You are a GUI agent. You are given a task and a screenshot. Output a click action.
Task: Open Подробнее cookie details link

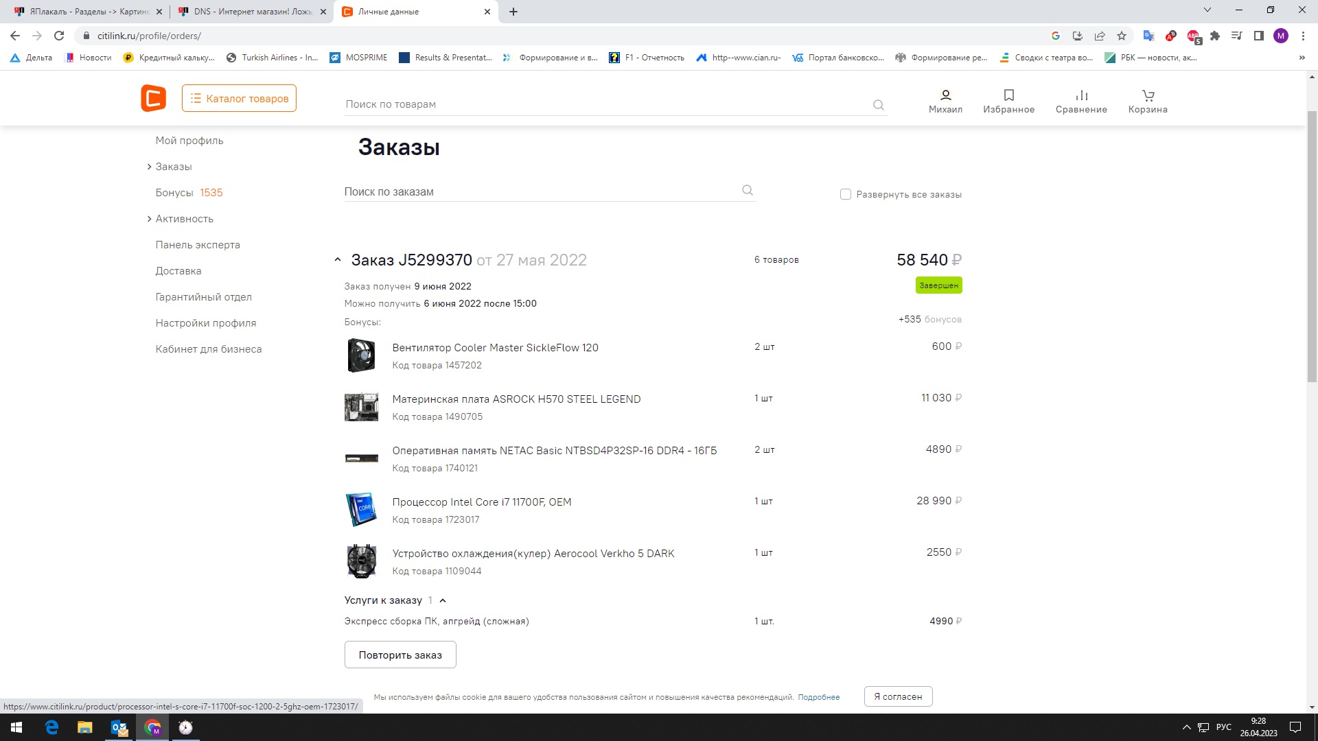click(x=818, y=697)
